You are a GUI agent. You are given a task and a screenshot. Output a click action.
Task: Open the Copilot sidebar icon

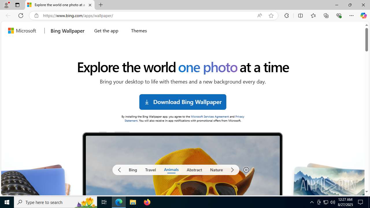click(x=363, y=16)
